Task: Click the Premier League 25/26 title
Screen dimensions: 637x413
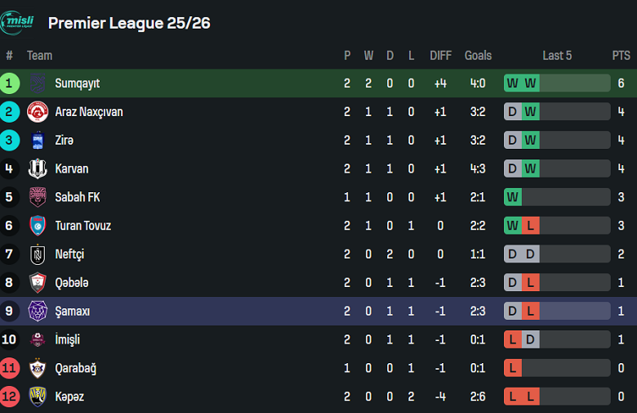Action: pos(129,23)
